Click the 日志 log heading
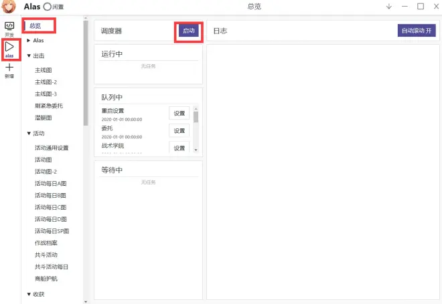 pos(220,31)
